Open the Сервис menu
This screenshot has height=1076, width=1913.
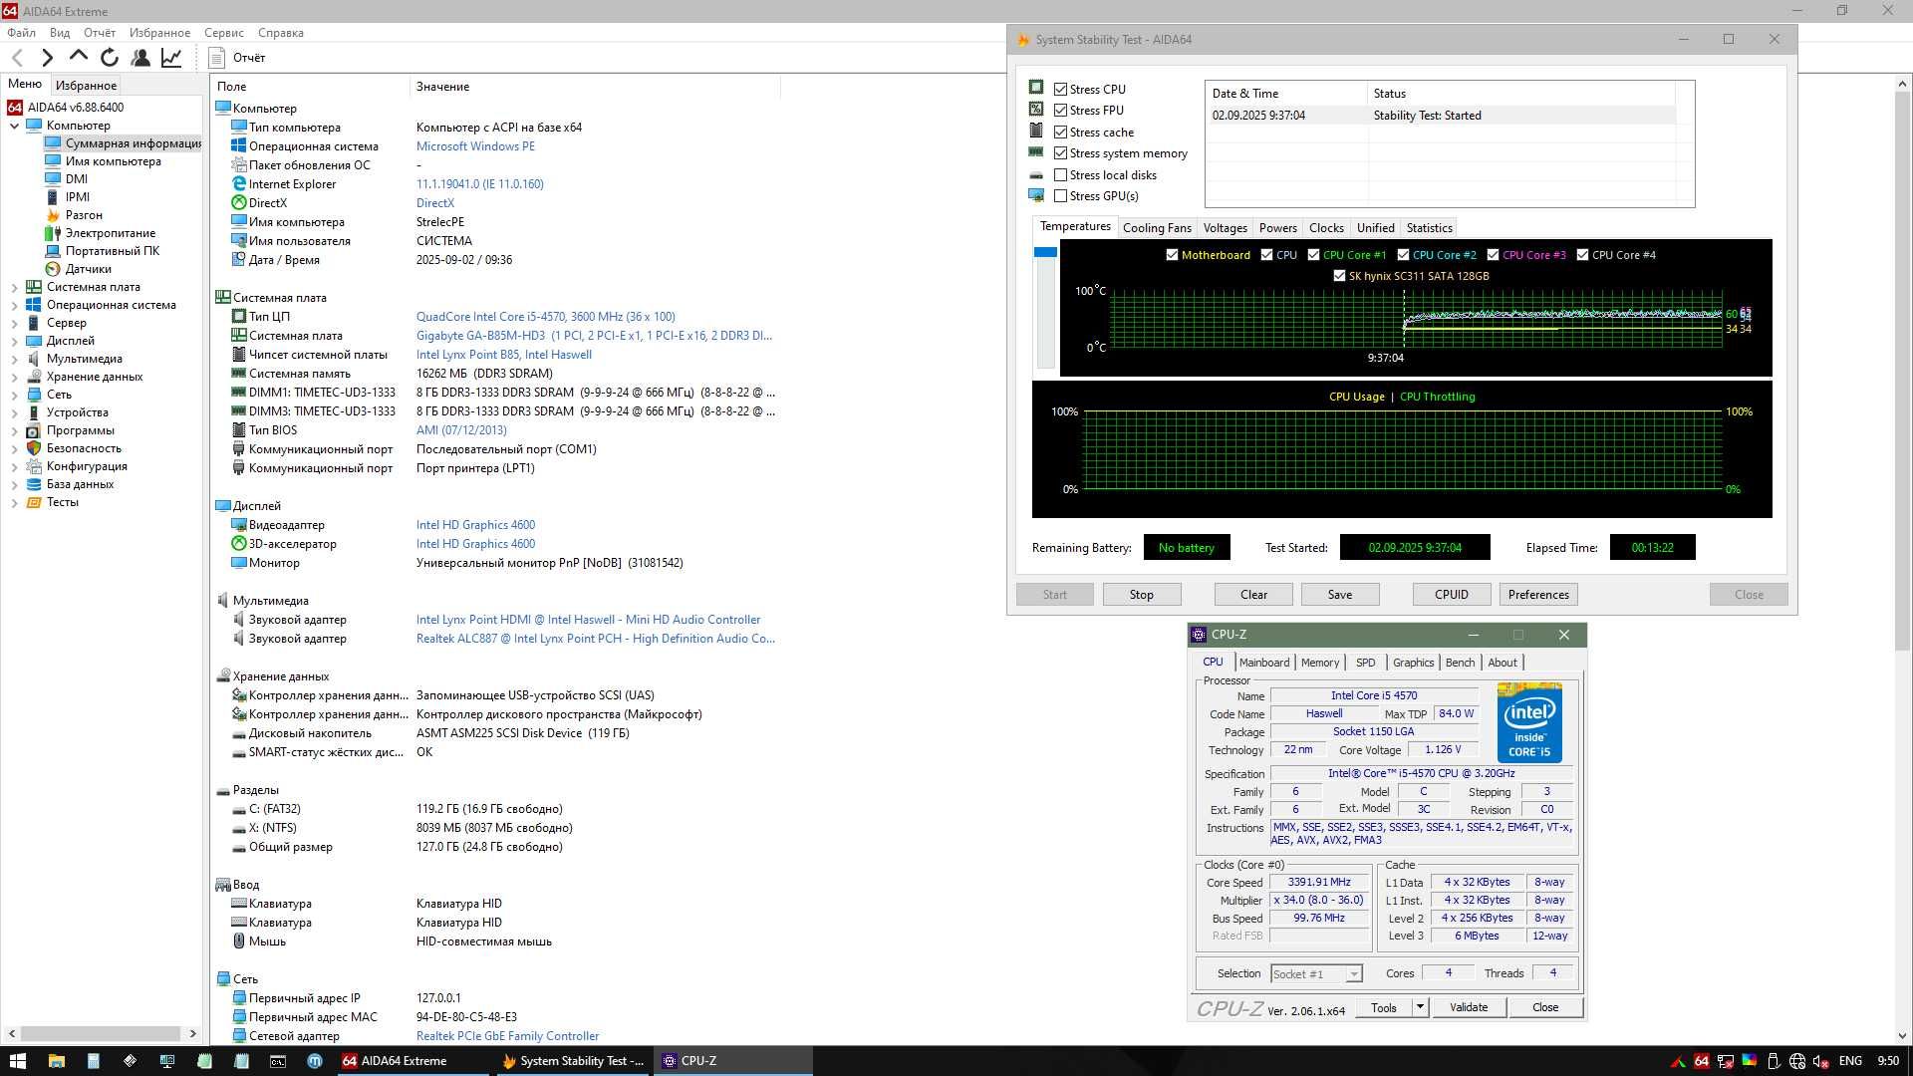pos(224,33)
